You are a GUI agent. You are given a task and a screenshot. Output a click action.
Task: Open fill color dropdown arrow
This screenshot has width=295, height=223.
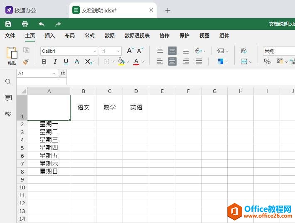tap(128, 62)
